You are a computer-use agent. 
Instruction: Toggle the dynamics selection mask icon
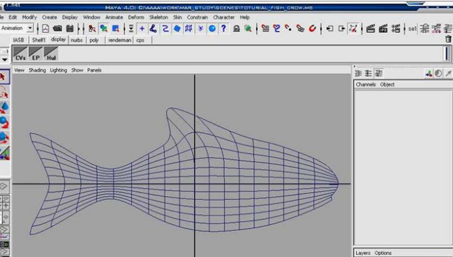(200, 28)
